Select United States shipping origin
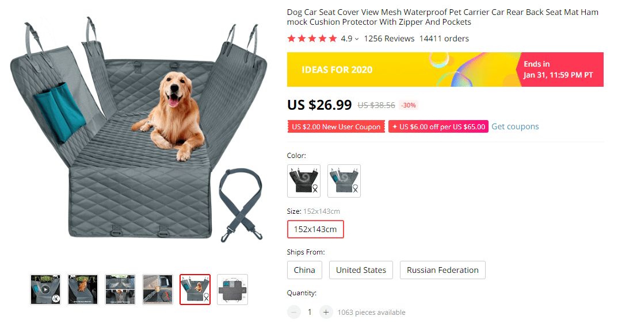Screen dimensions: 618x324 pos(361,270)
